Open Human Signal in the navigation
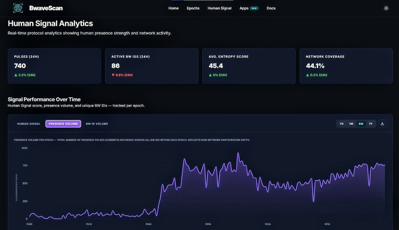This screenshot has height=230, width=399. pos(219,8)
